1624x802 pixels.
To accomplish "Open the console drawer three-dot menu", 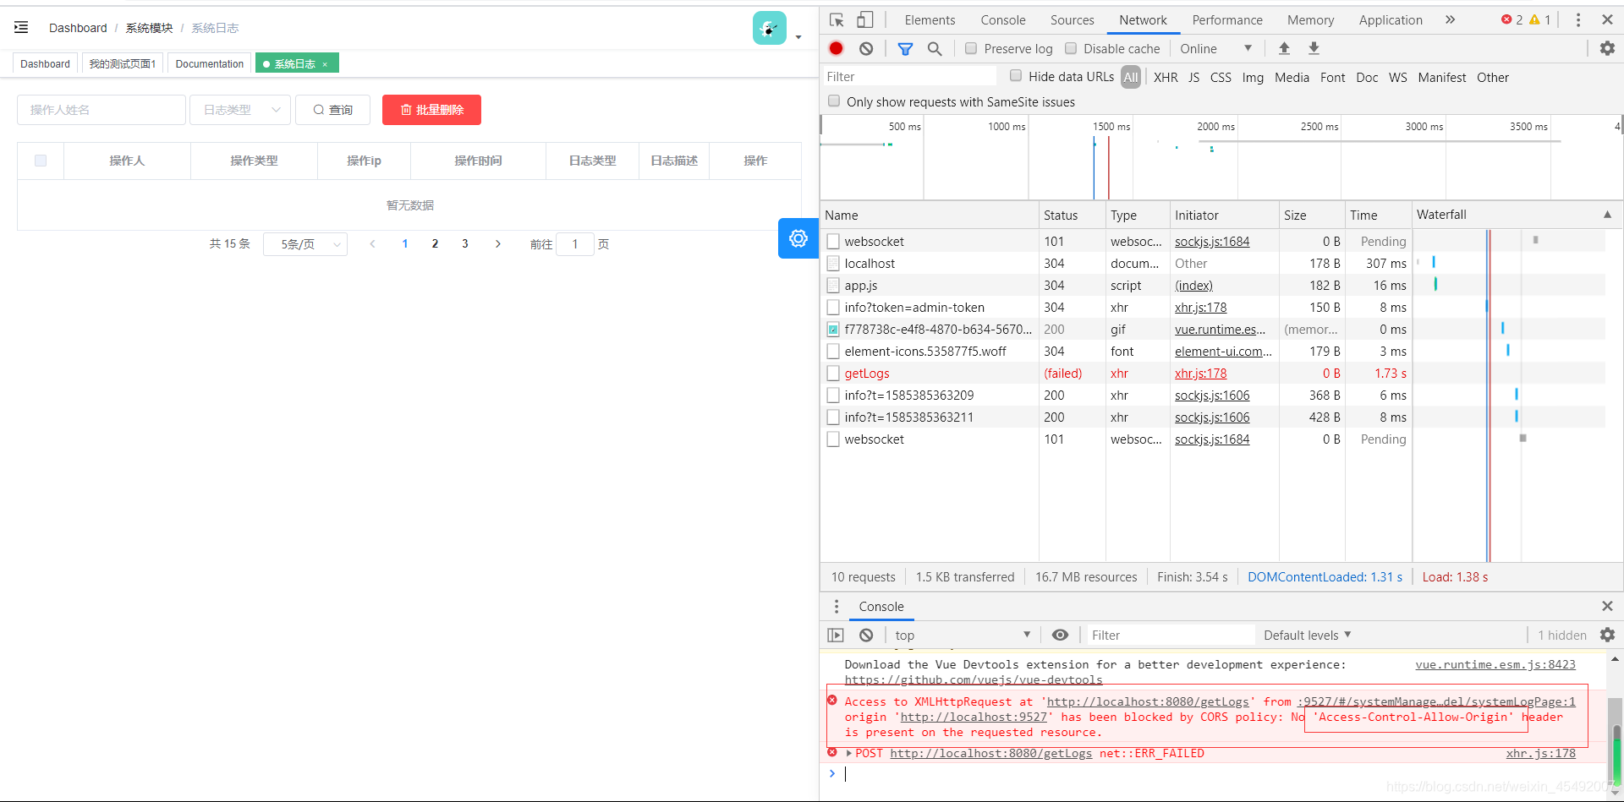I will pyautogui.click(x=837, y=606).
